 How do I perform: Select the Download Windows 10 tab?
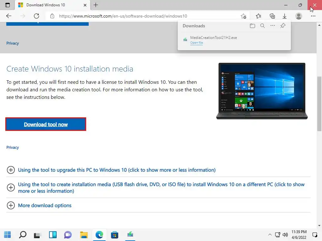[53, 5]
